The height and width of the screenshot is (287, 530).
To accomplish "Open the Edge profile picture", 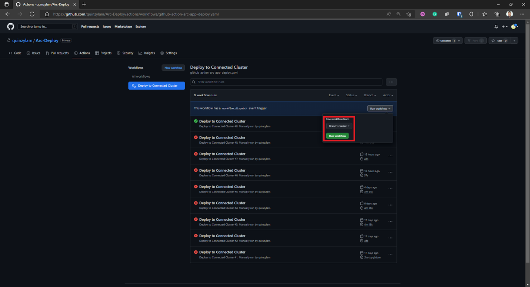I will point(510,14).
